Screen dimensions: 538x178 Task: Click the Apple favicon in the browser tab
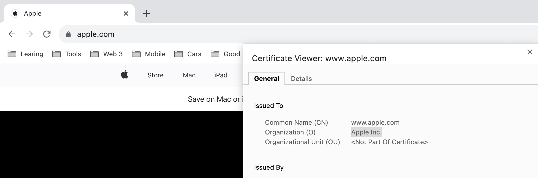point(15,14)
